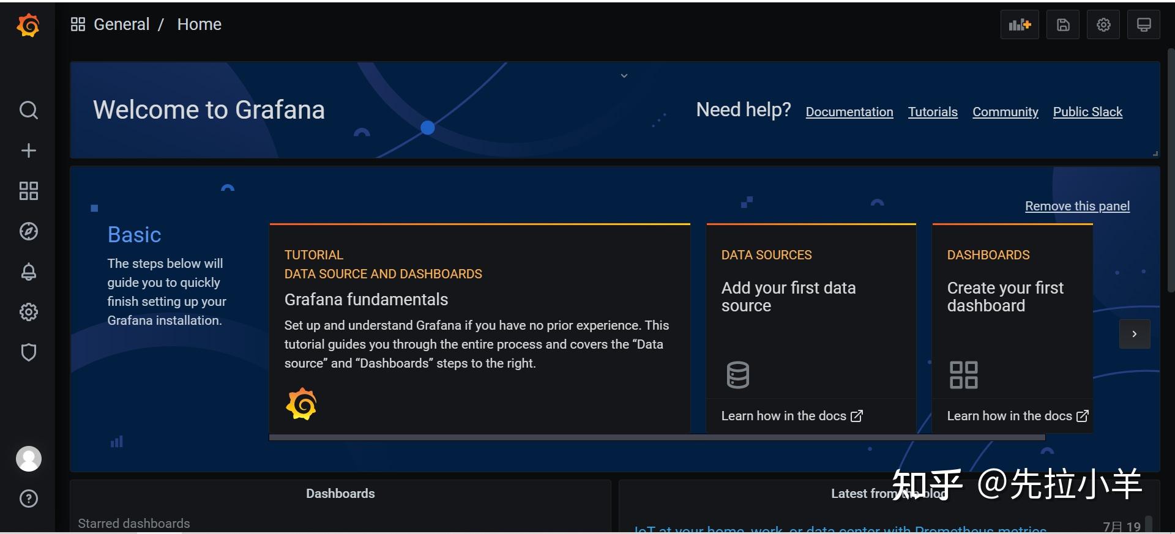
Task: Open Learn how in docs for dashboards
Action: coord(1018,416)
